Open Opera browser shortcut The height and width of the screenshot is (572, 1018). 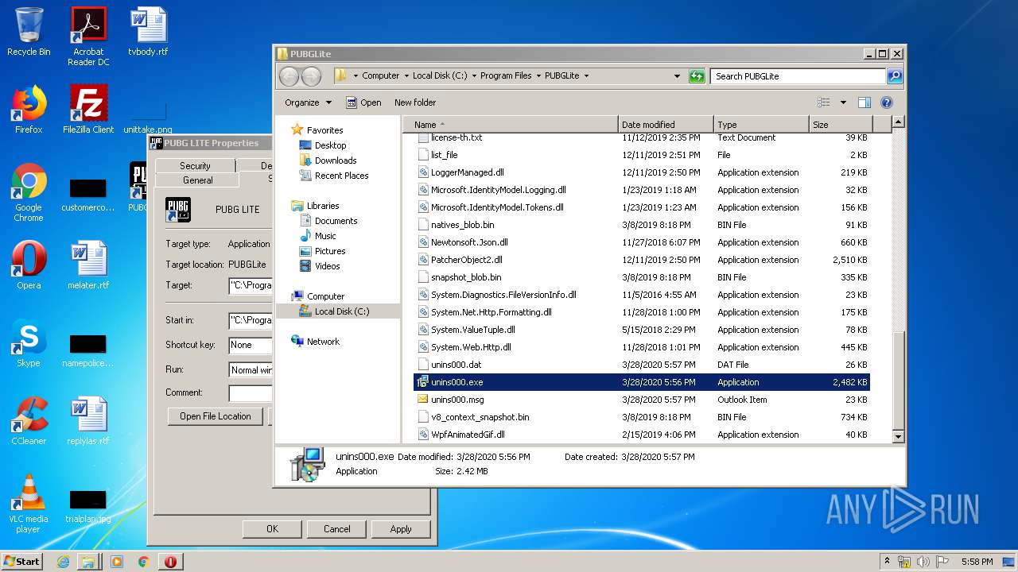click(29, 265)
